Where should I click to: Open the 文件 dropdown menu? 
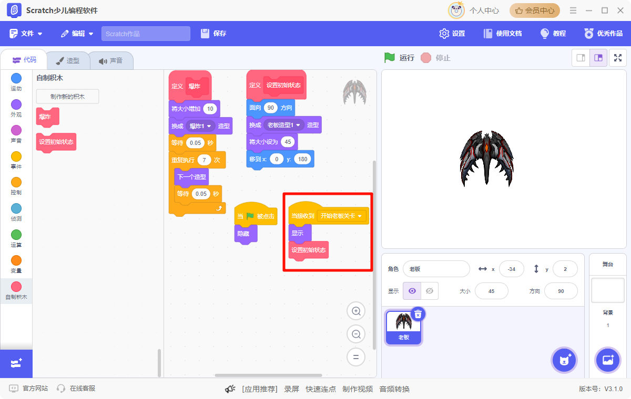point(26,34)
